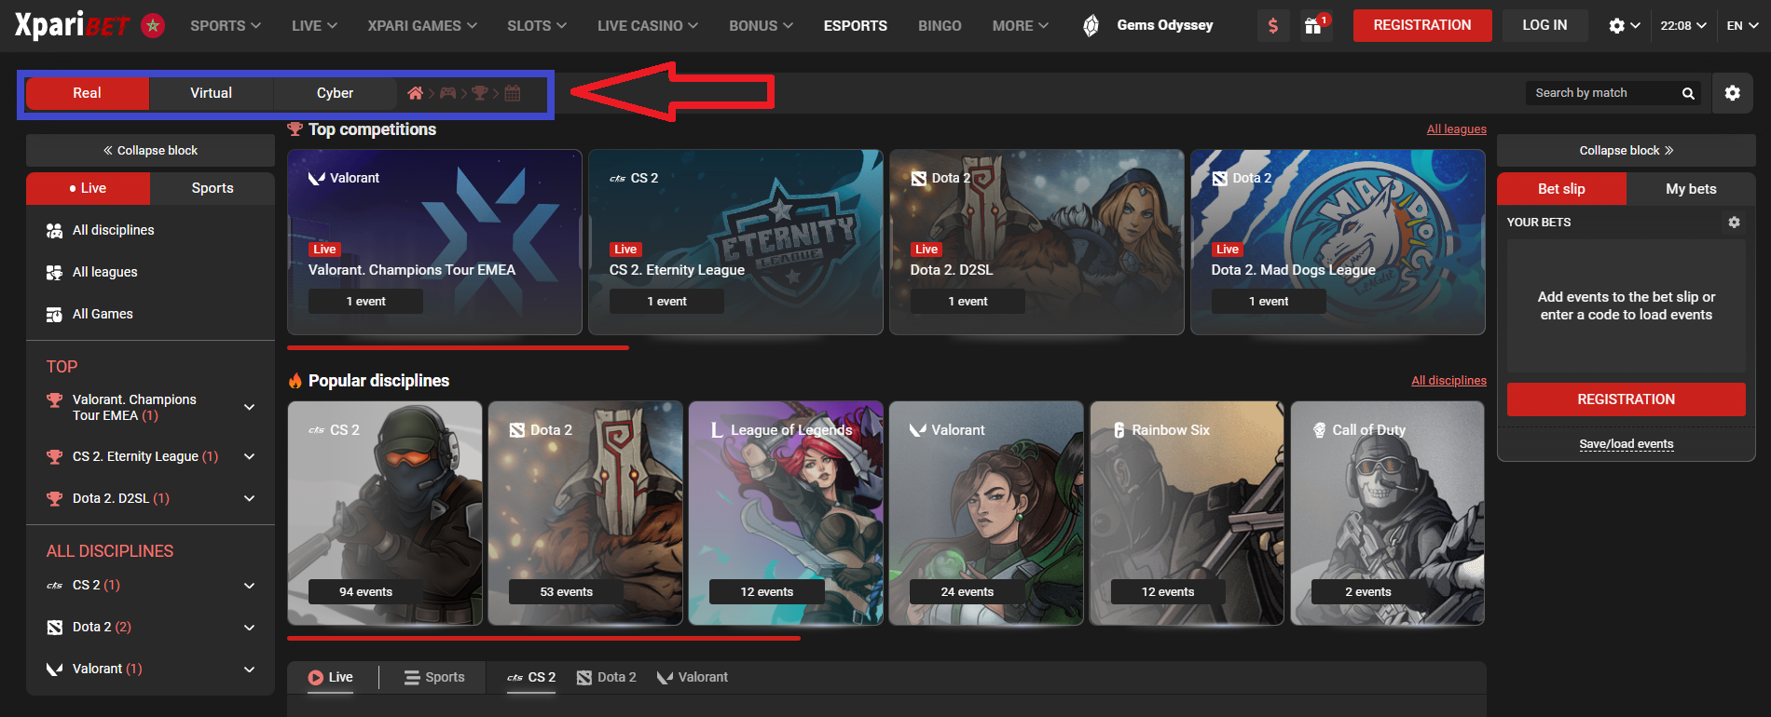Open the XPARI GAMES dropdown

coord(422,26)
